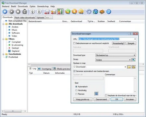Select light traffic mode icon
This screenshot has height=117, width=146.
tap(47, 12)
